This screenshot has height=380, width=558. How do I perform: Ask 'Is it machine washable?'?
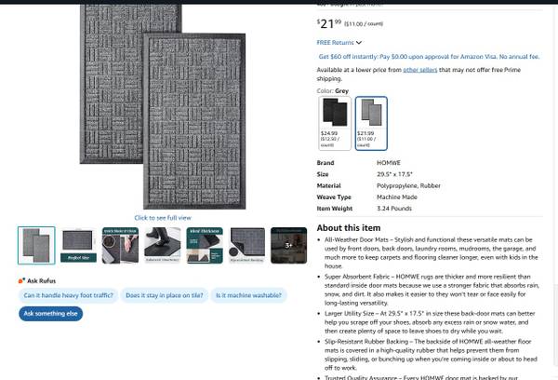pyautogui.click(x=248, y=295)
